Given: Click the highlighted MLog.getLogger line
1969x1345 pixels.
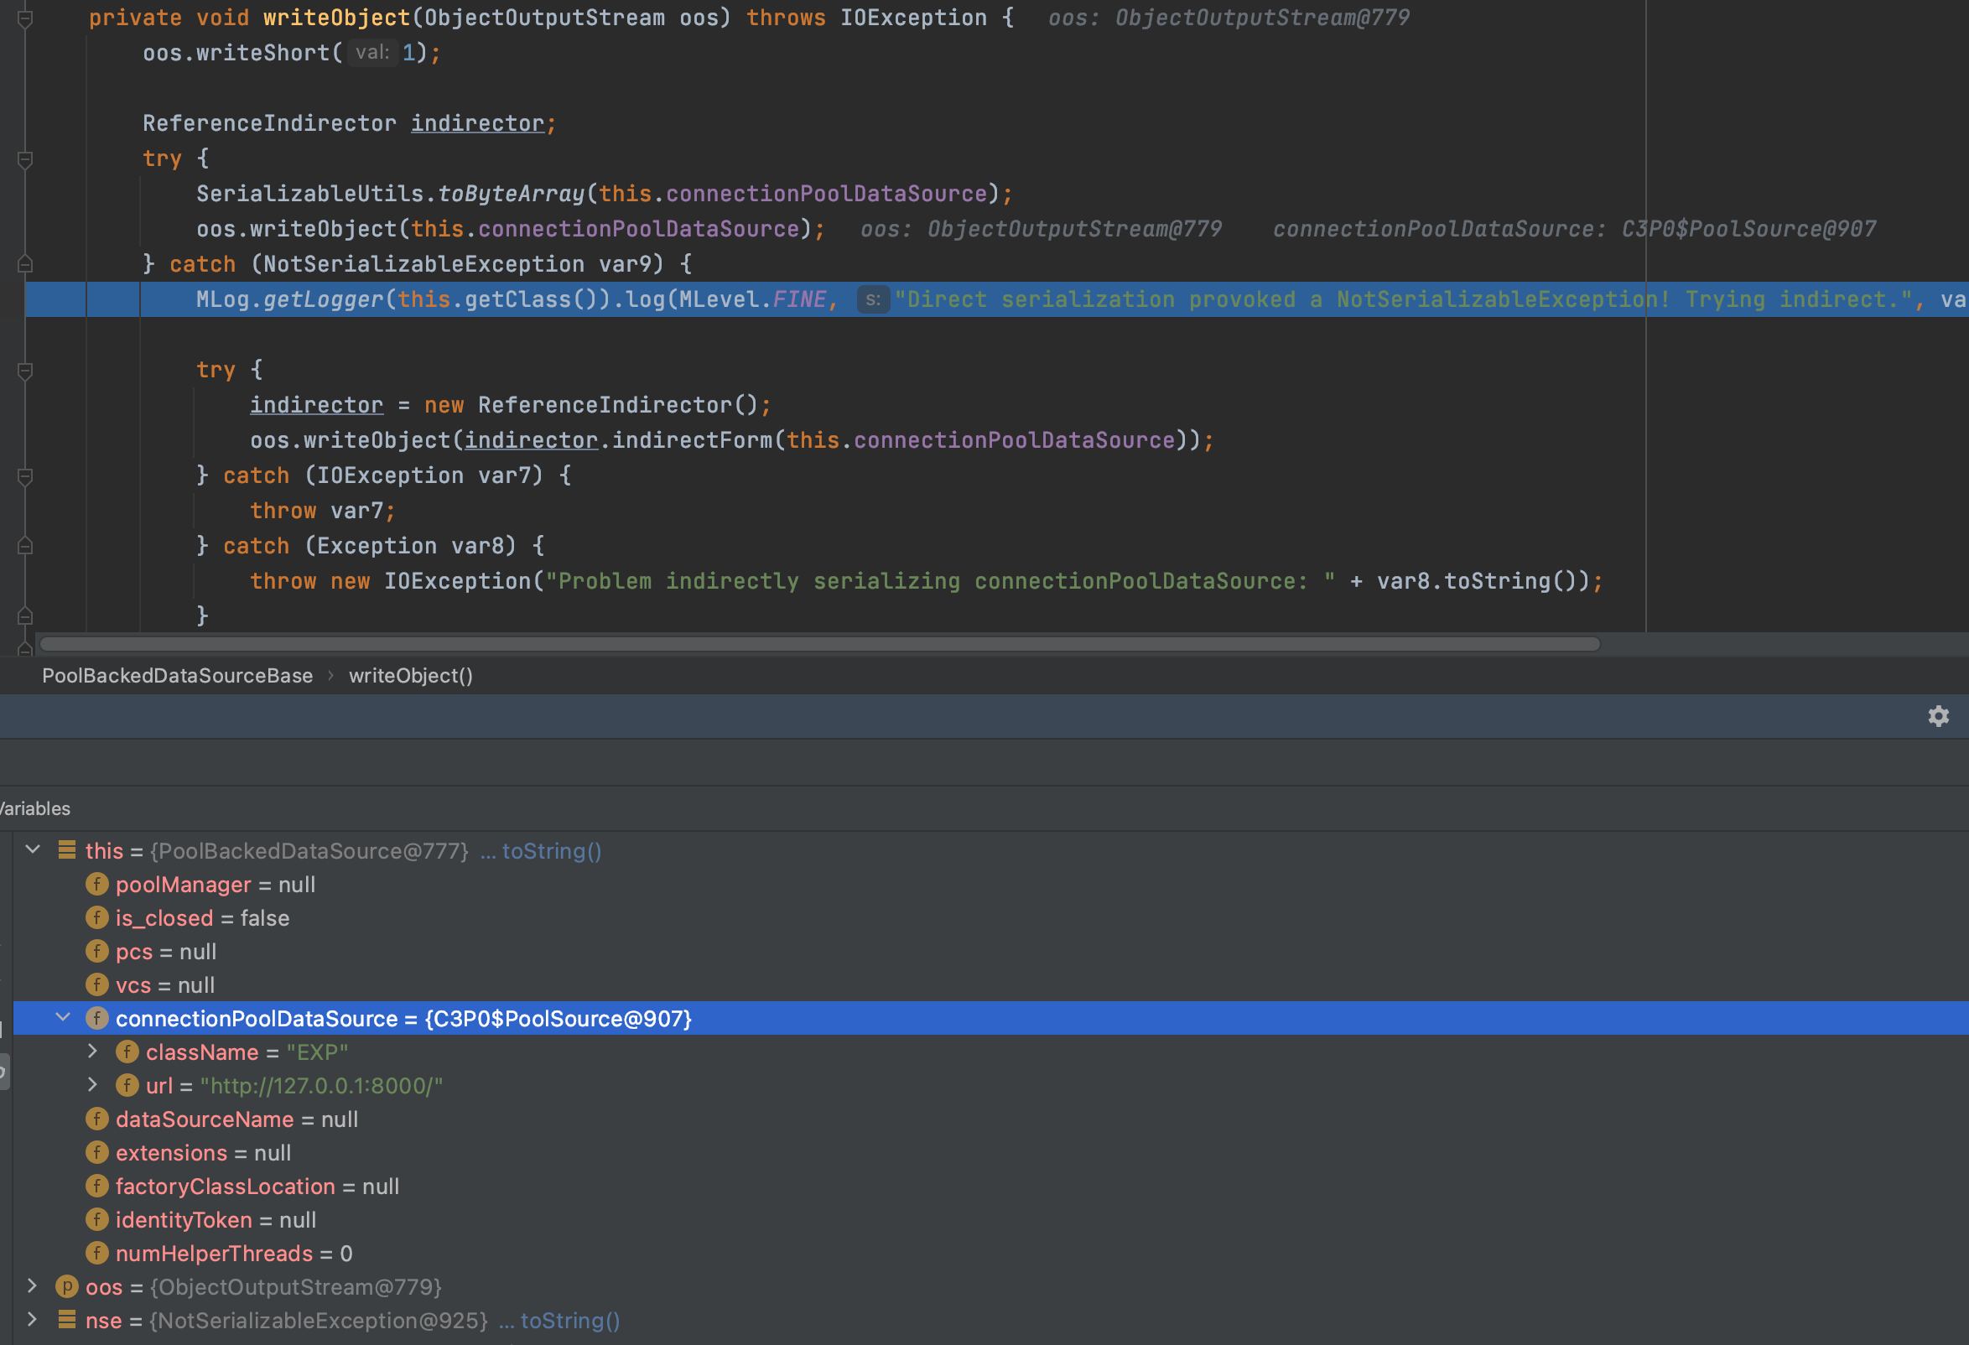Looking at the screenshot, I should point(997,299).
